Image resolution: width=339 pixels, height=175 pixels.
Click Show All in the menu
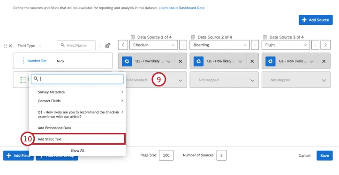[x=77, y=150]
